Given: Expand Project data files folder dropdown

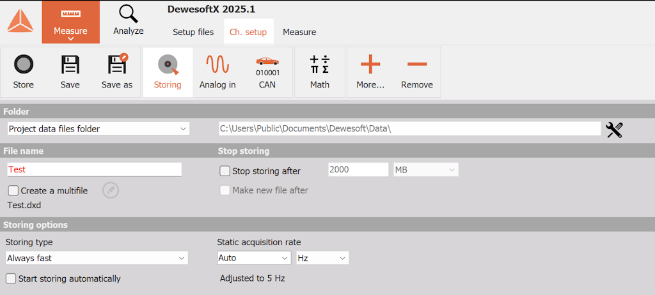Looking at the screenshot, I should click(x=99, y=129).
